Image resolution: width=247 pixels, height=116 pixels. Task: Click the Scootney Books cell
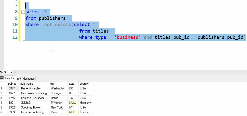pos(34,107)
